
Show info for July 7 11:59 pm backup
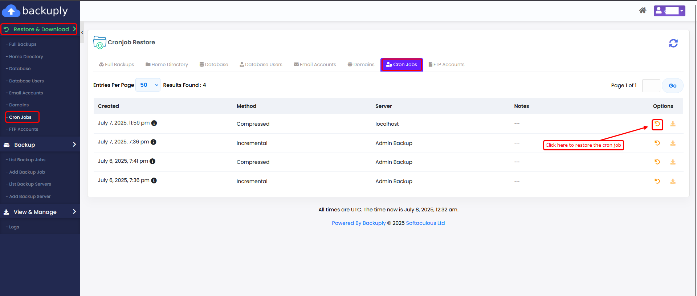click(x=154, y=123)
